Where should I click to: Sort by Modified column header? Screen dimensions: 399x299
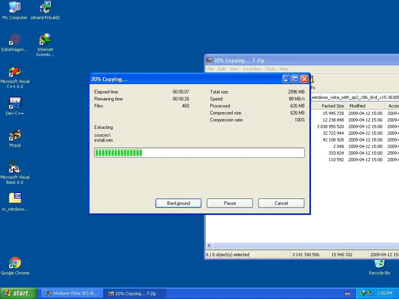click(x=365, y=106)
